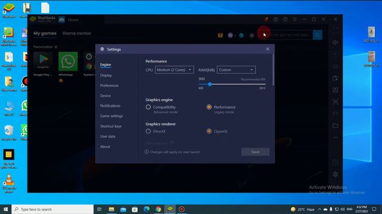Open the weather widget showing 25°C Haze

tap(303, 209)
